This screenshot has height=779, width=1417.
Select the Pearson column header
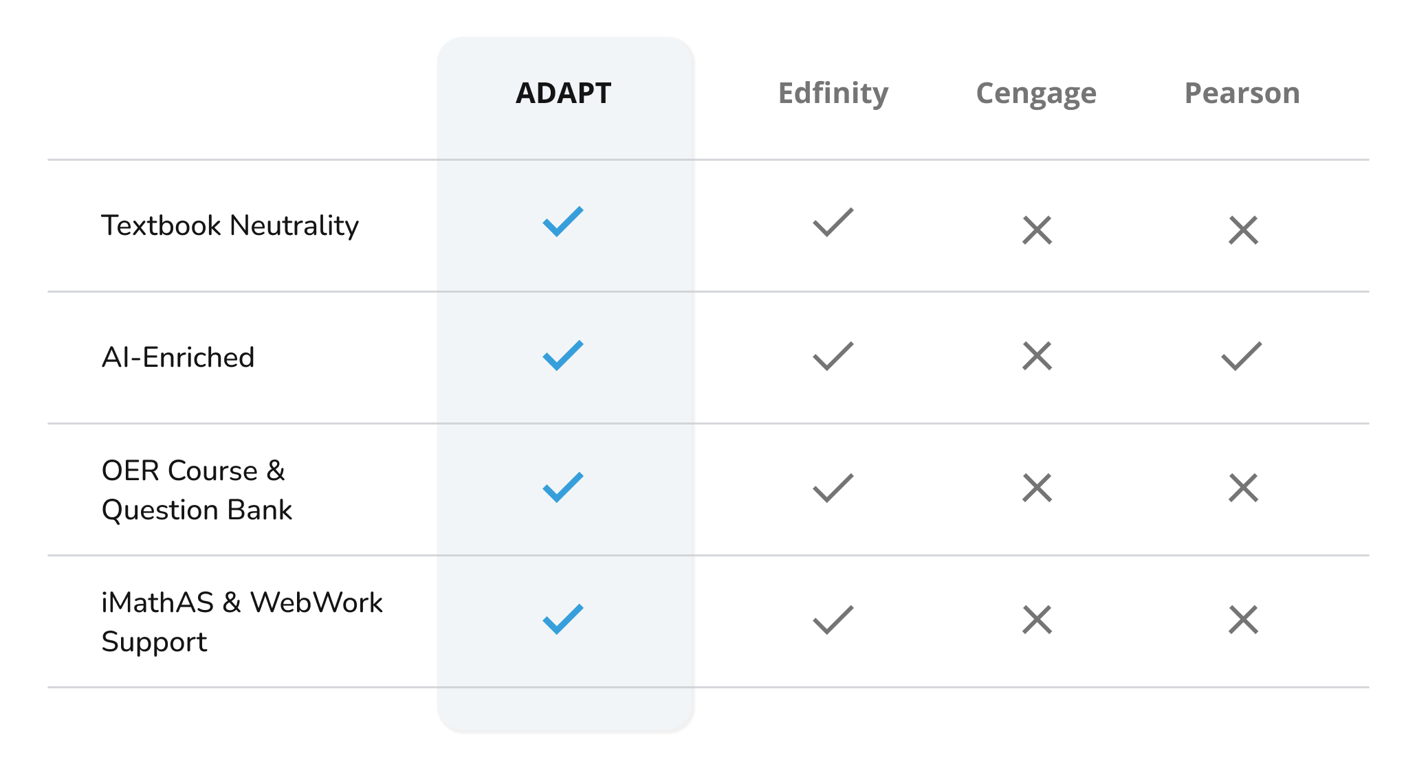pyautogui.click(x=1242, y=93)
